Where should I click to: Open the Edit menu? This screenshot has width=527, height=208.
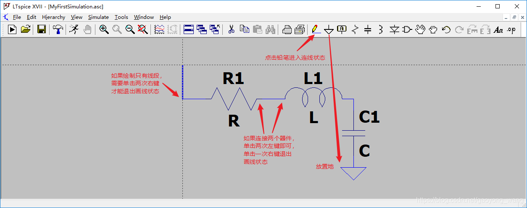point(32,17)
